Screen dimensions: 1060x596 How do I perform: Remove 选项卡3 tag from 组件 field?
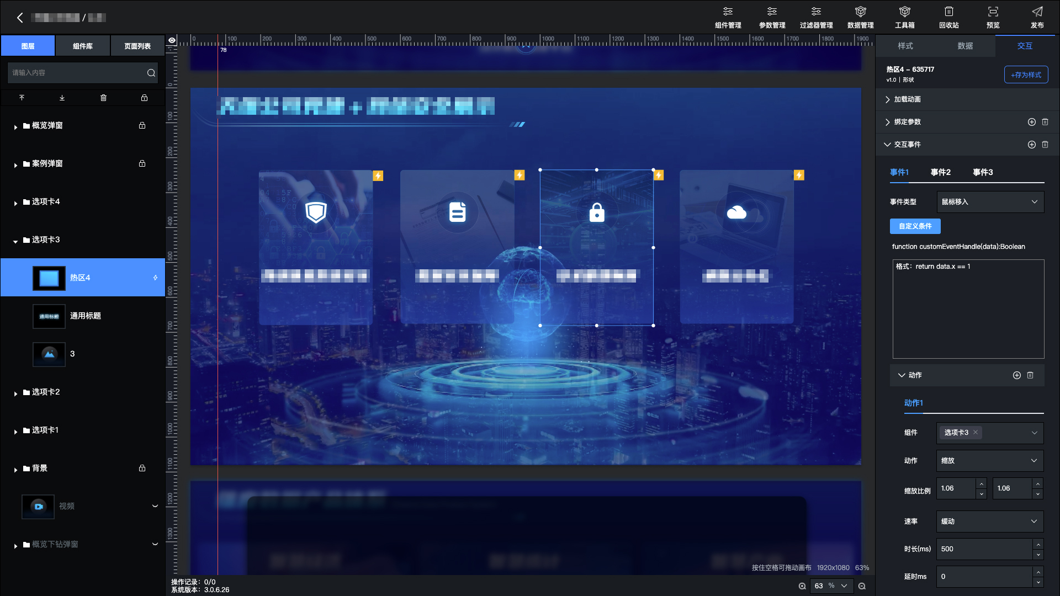pos(976,432)
